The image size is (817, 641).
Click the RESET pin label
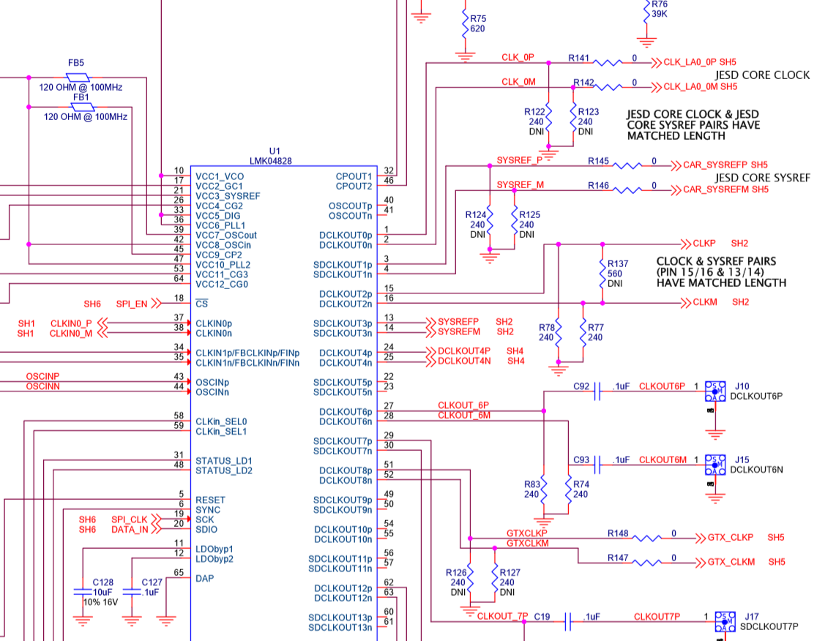point(211,500)
